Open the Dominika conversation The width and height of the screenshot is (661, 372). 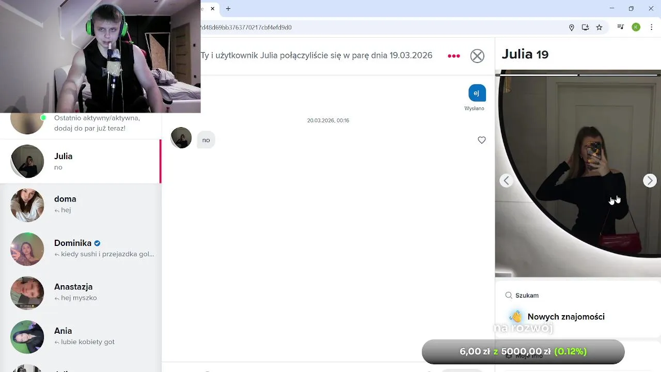pyautogui.click(x=81, y=249)
